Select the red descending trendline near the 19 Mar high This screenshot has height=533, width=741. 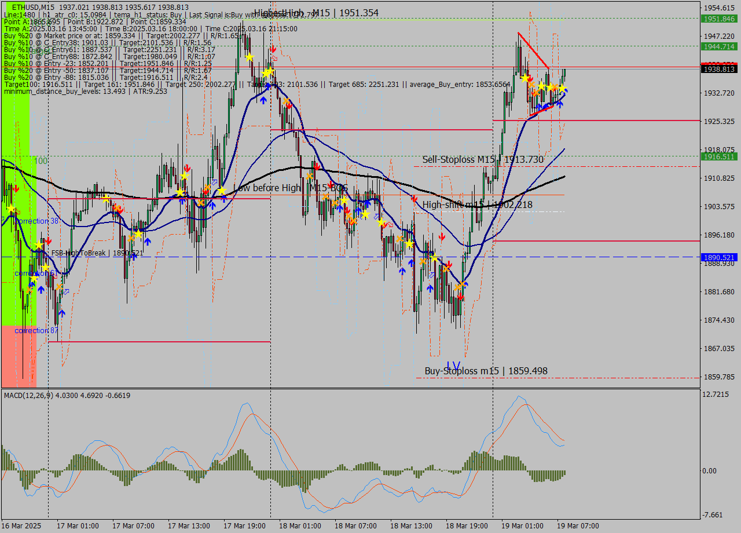point(533,50)
